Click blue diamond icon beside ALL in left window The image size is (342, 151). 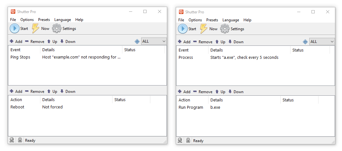pos(137,41)
